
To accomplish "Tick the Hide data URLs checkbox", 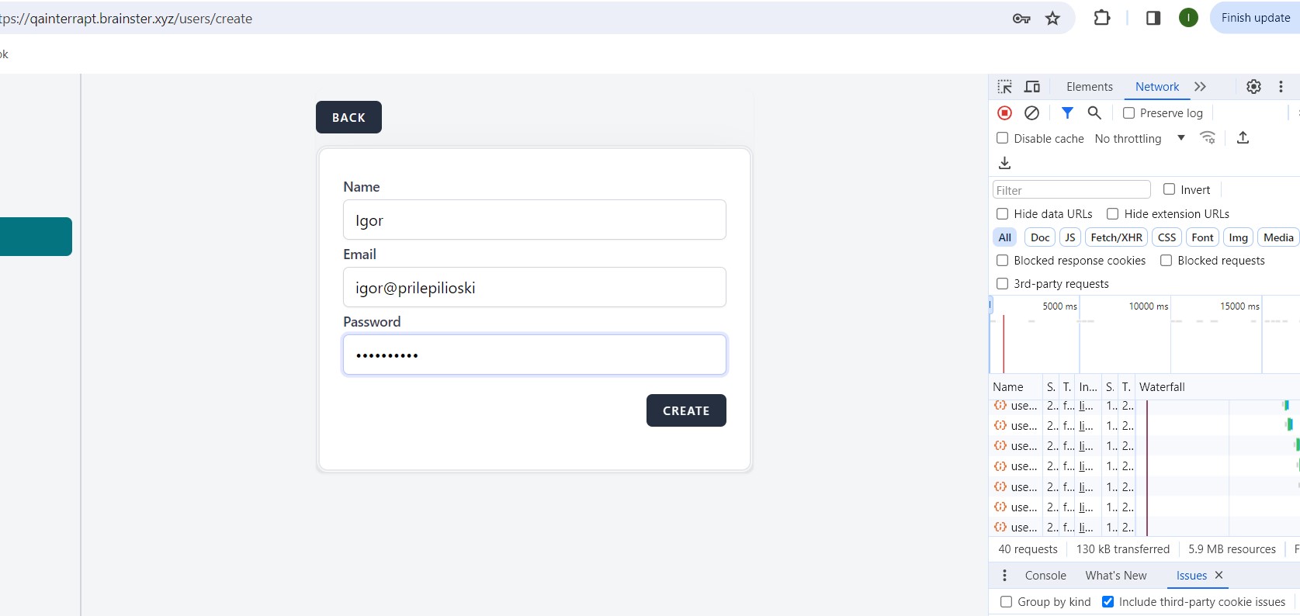I will [1003, 214].
